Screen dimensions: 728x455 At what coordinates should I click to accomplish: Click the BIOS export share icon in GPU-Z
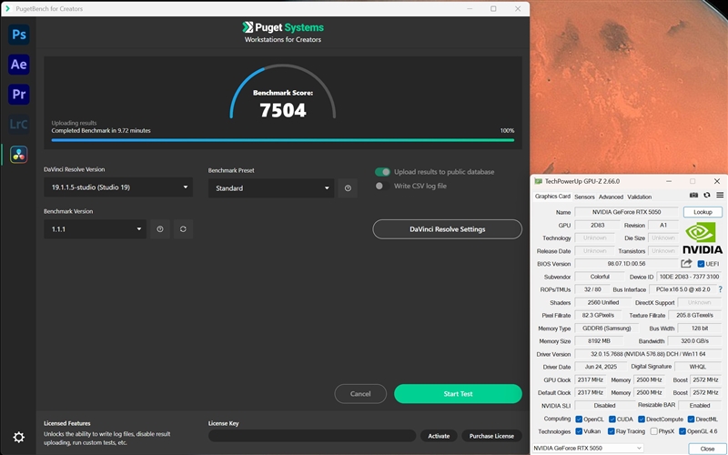[x=686, y=263]
